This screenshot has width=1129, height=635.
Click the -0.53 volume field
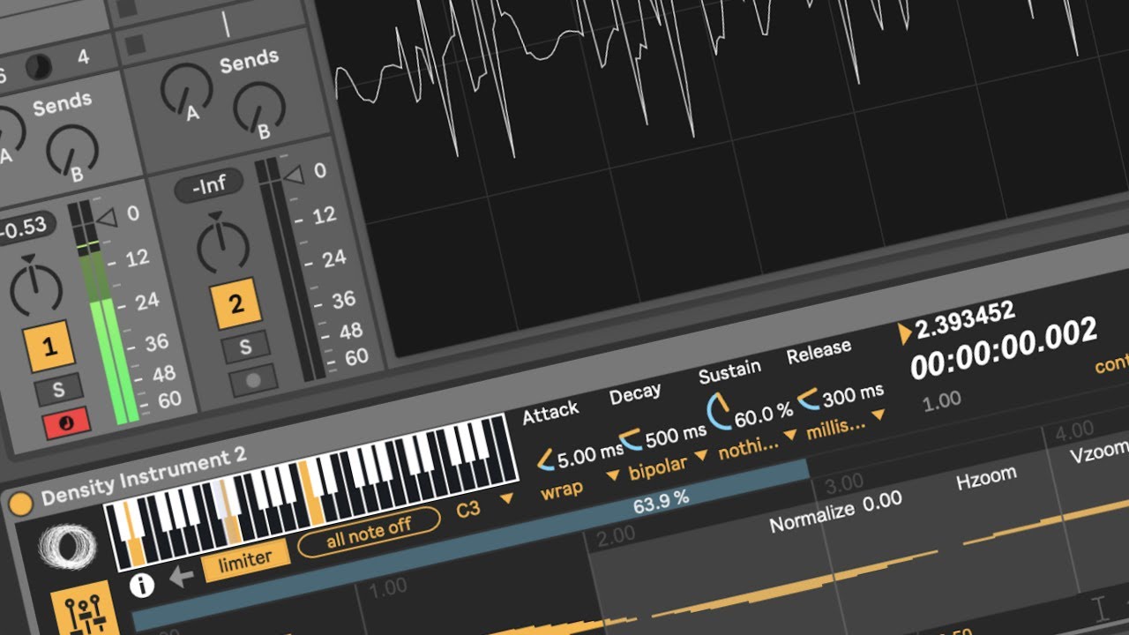point(26,228)
